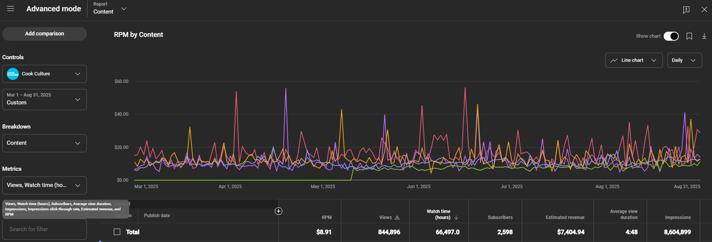This screenshot has height=242, width=712.
Task: Click the watch time value 66,497.0
Action: point(448,232)
